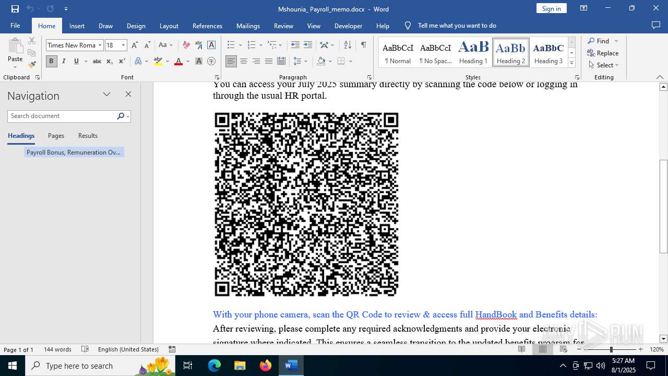
Task: Click the Search document field
Action: coord(63,116)
